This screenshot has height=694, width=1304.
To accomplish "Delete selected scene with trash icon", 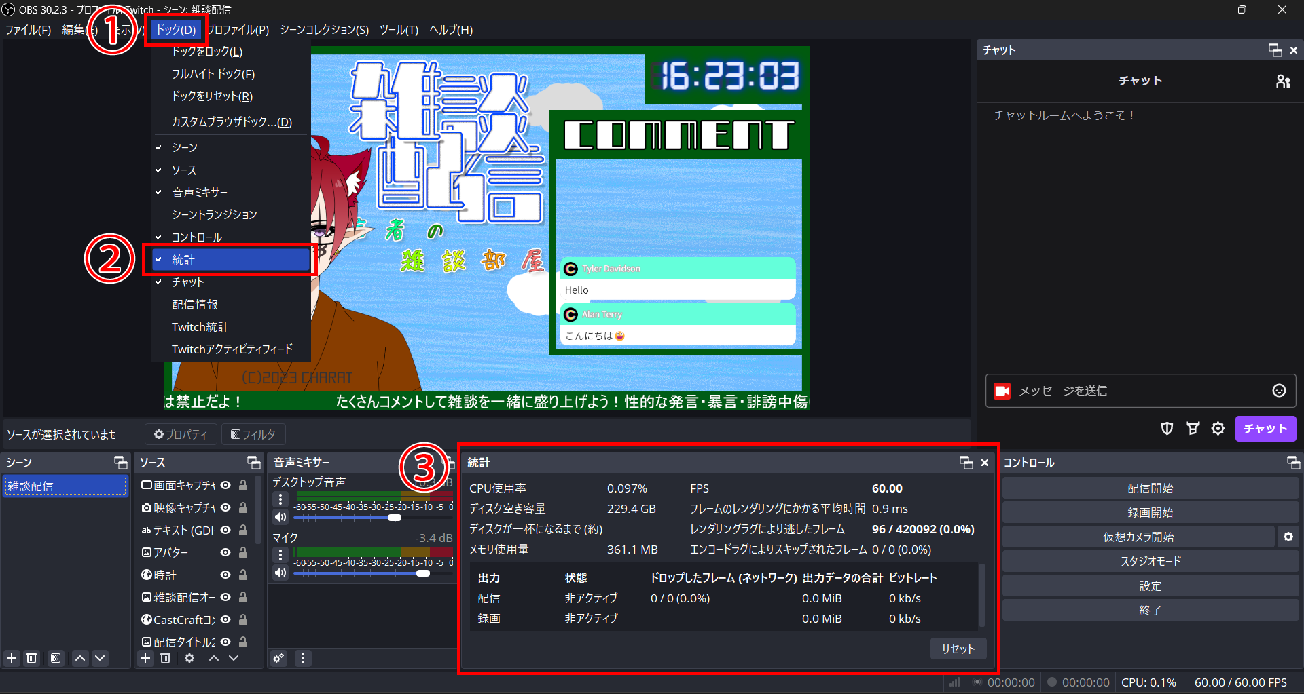I will (x=32, y=658).
